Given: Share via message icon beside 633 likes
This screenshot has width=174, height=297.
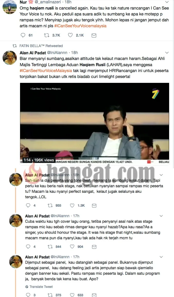Looking at the screenshot, I should [94, 295].
